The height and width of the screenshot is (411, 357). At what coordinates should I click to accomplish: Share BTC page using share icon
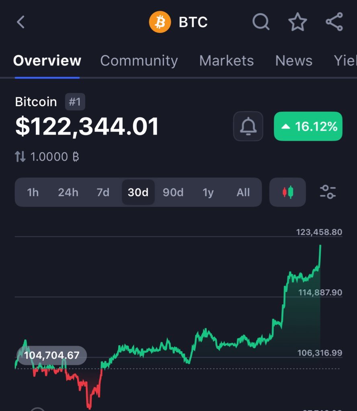334,22
